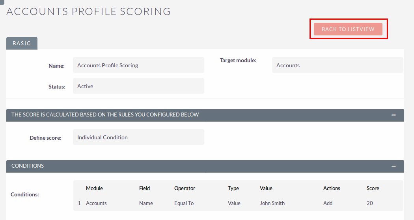Click the Name field value Accounts Profile Scoring
This screenshot has width=414, height=220.
coord(138,65)
